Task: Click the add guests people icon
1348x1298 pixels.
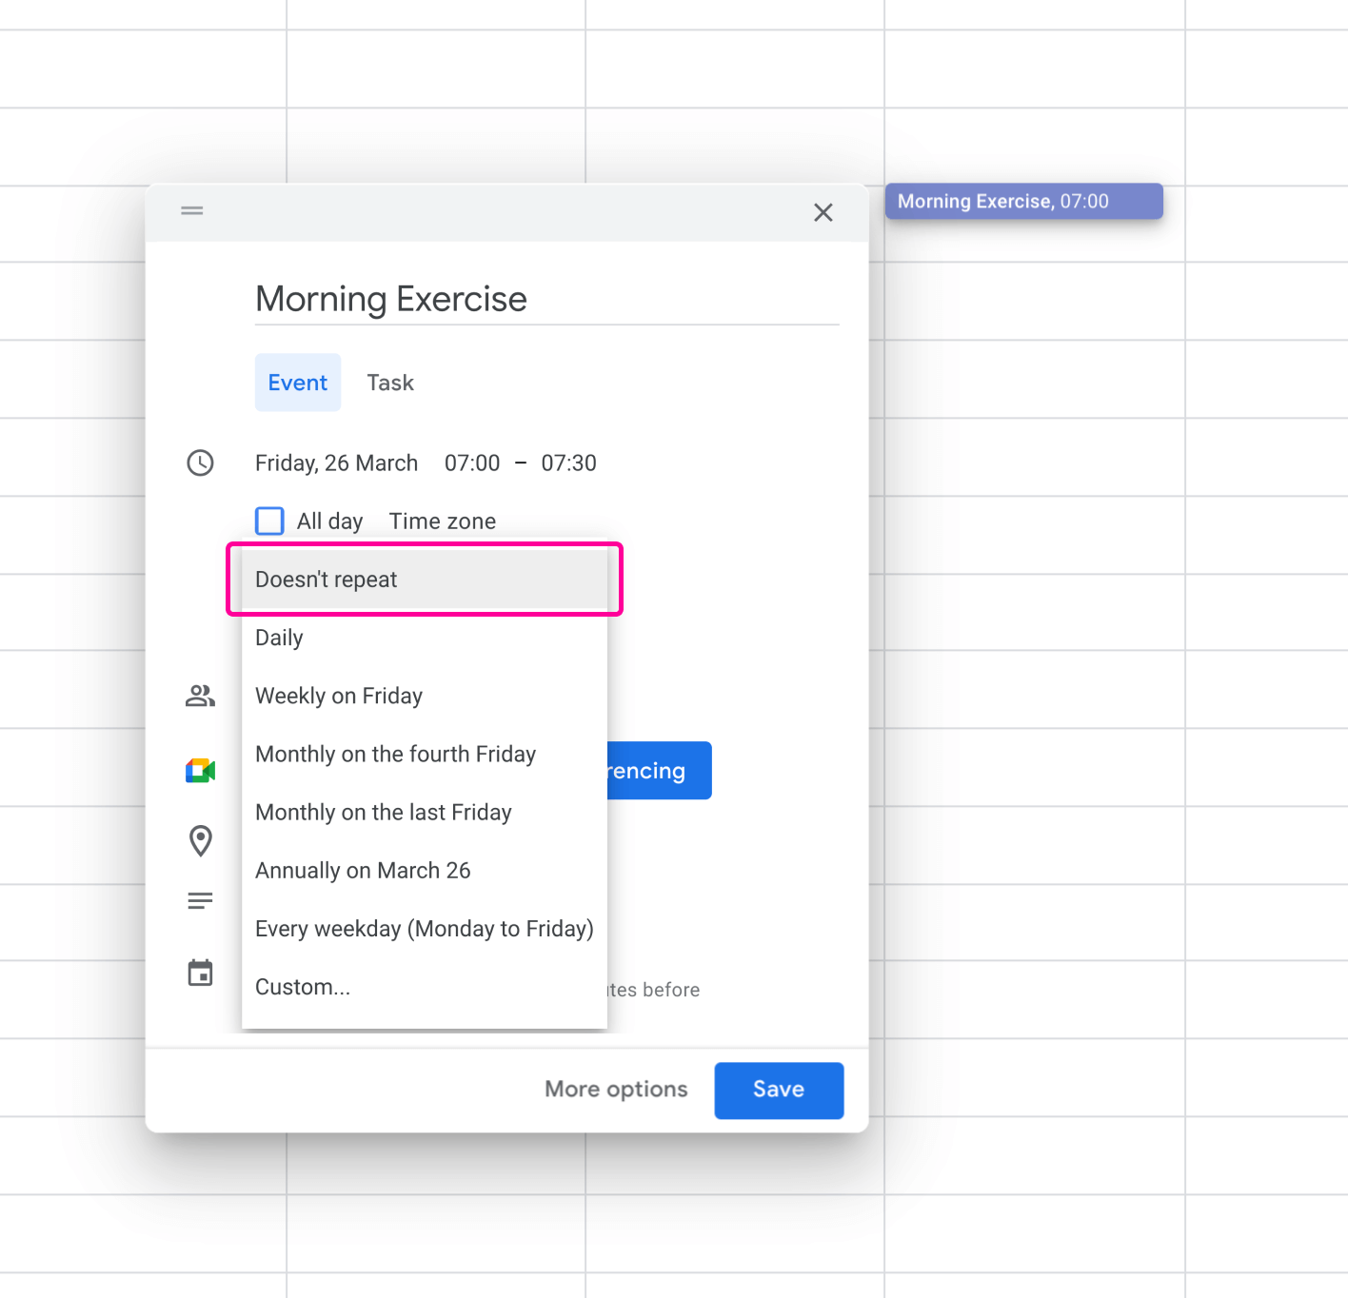Action: (x=200, y=696)
